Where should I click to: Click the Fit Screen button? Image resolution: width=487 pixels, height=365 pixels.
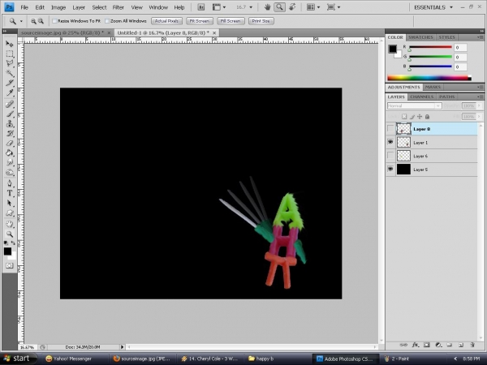tap(200, 21)
